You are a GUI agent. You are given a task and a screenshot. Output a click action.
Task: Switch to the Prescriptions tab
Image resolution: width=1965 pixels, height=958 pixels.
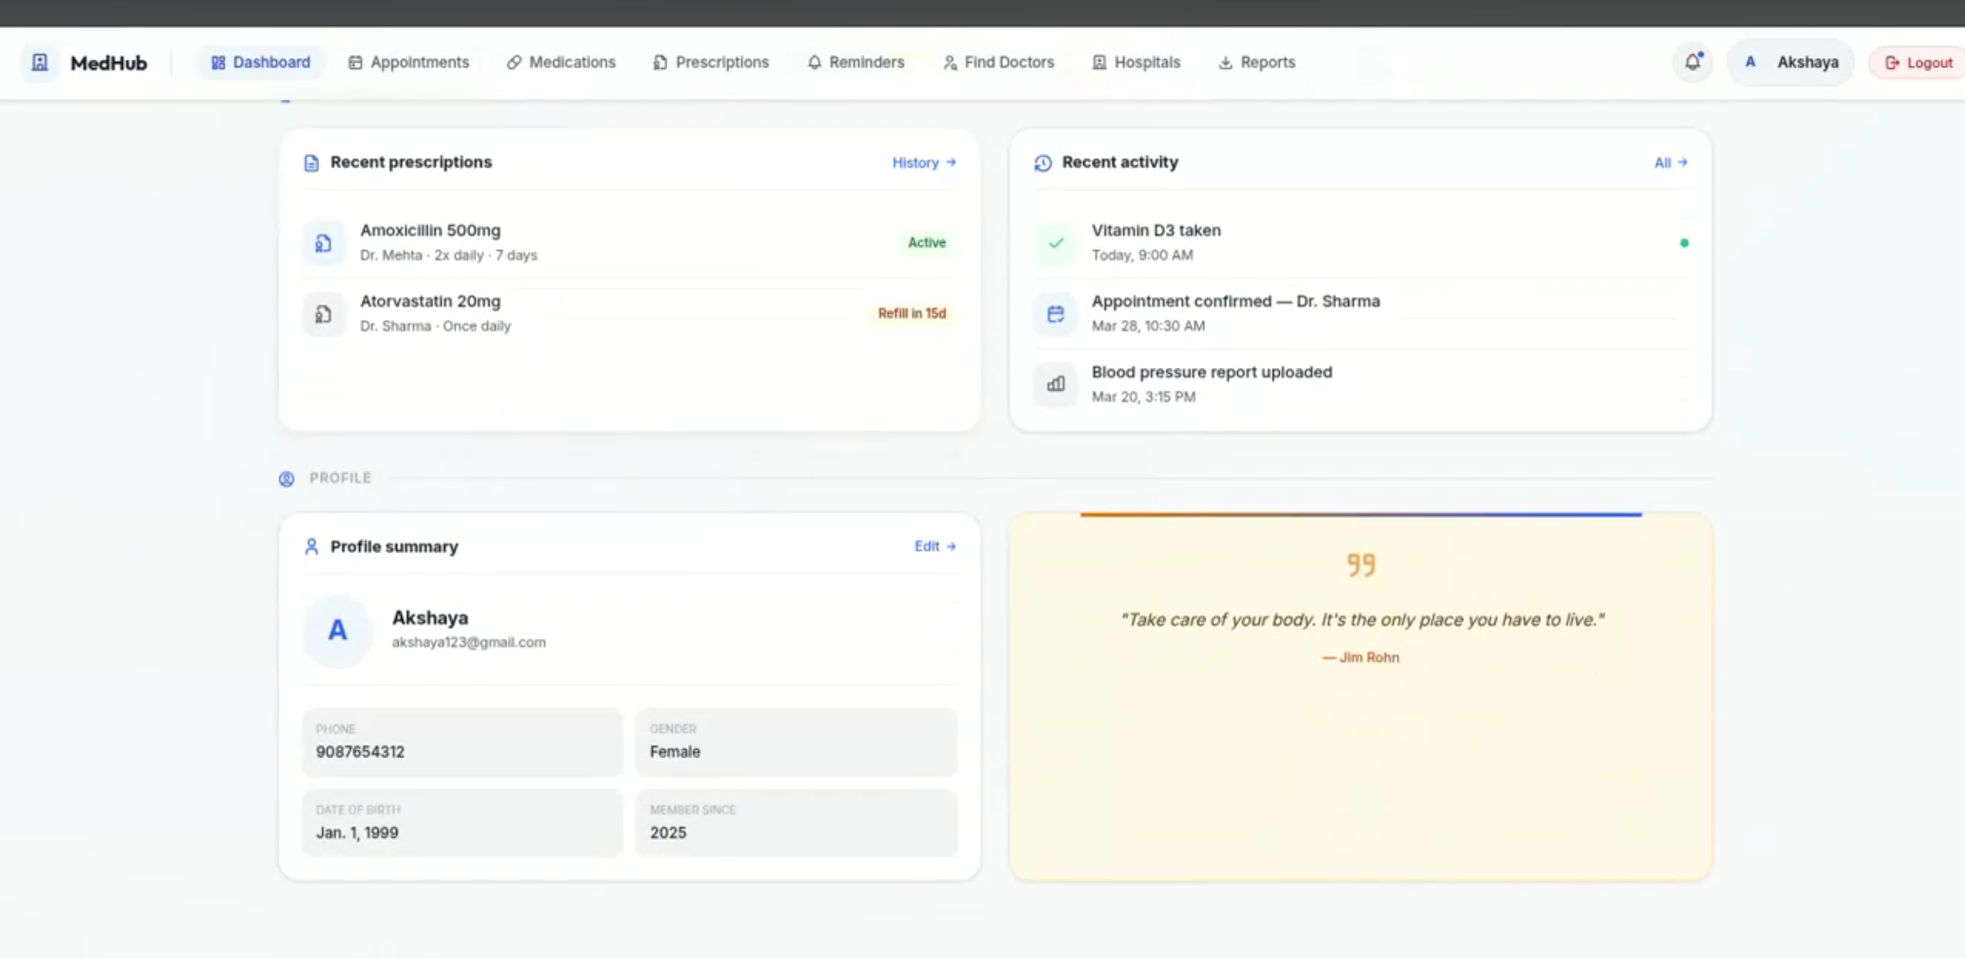tap(711, 63)
